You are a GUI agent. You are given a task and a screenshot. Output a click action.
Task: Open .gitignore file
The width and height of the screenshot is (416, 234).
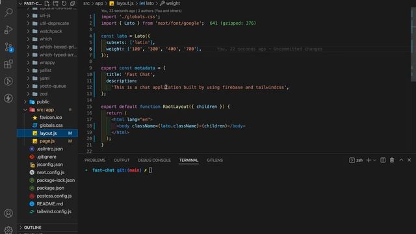[47, 157]
